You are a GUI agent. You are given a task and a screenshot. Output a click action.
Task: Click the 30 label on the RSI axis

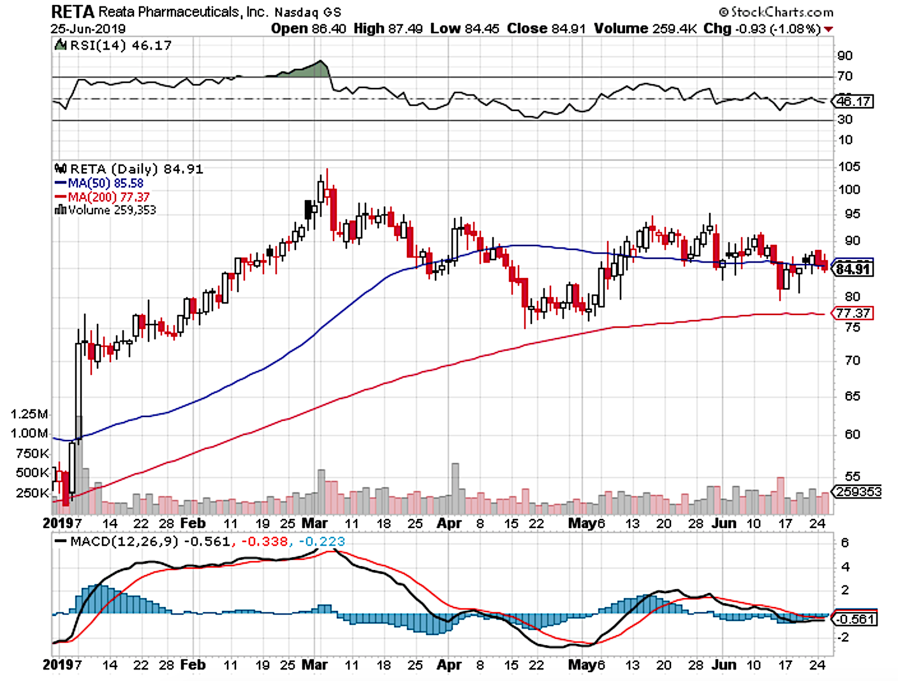(x=845, y=119)
